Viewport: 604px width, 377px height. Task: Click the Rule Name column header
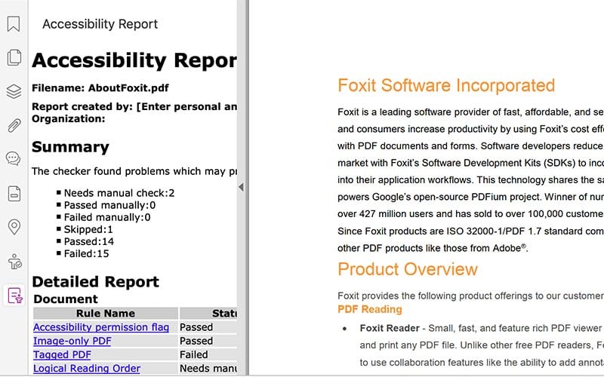pyautogui.click(x=106, y=313)
